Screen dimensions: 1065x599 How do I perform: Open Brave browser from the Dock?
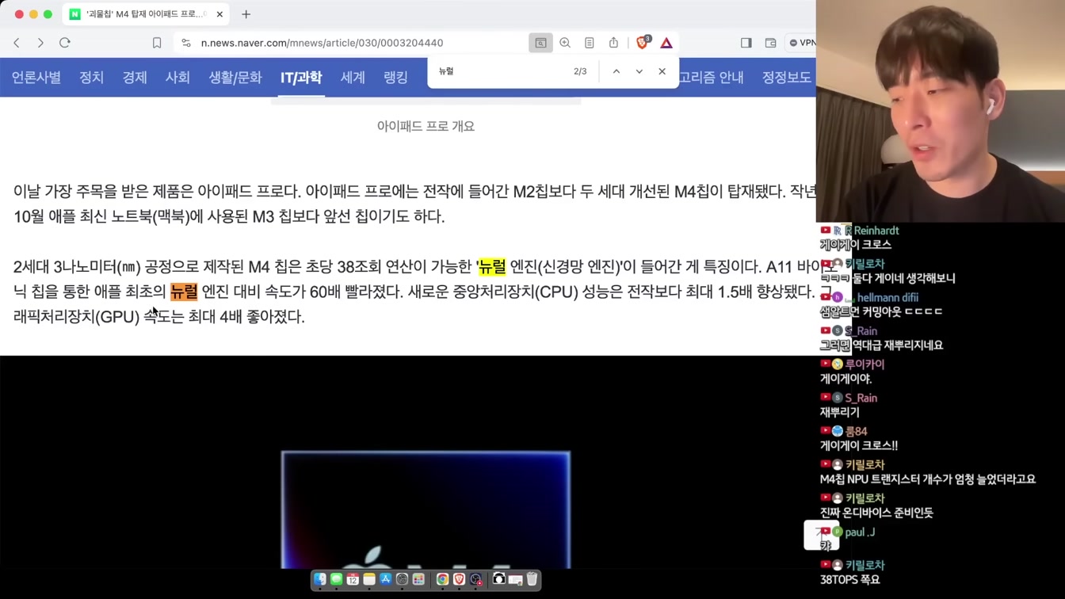(x=459, y=579)
